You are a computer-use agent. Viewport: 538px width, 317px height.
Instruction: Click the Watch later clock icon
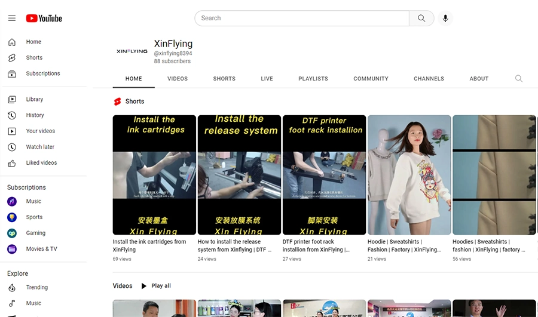click(12, 147)
